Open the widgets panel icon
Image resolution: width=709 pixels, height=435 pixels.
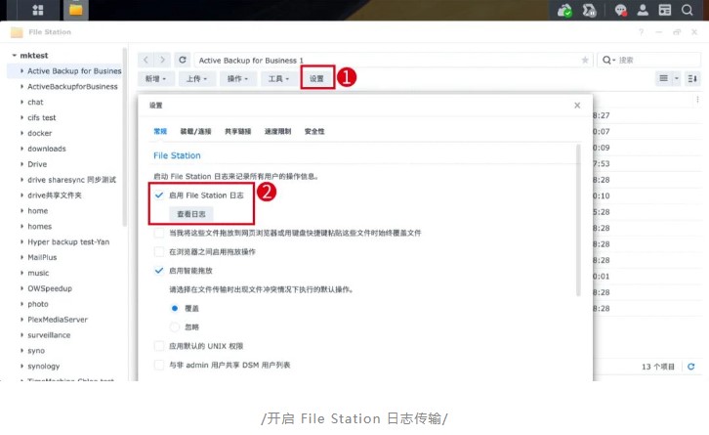[x=665, y=10]
